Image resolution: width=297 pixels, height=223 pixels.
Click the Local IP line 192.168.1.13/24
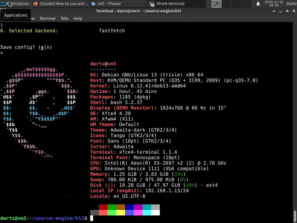click(x=140, y=190)
